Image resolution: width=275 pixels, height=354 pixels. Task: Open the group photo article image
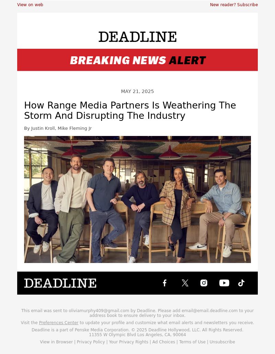click(x=137, y=199)
